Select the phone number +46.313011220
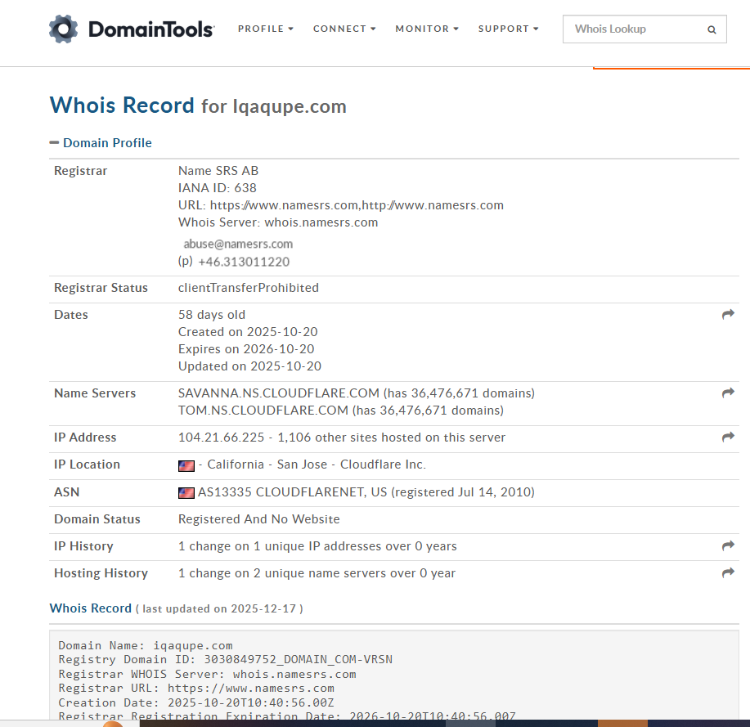The width and height of the screenshot is (750, 727). coord(244,262)
